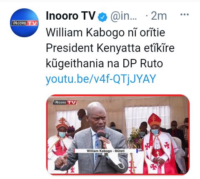Open the Inooro TV display name
Screen dimensions: 200x179
click(70, 16)
